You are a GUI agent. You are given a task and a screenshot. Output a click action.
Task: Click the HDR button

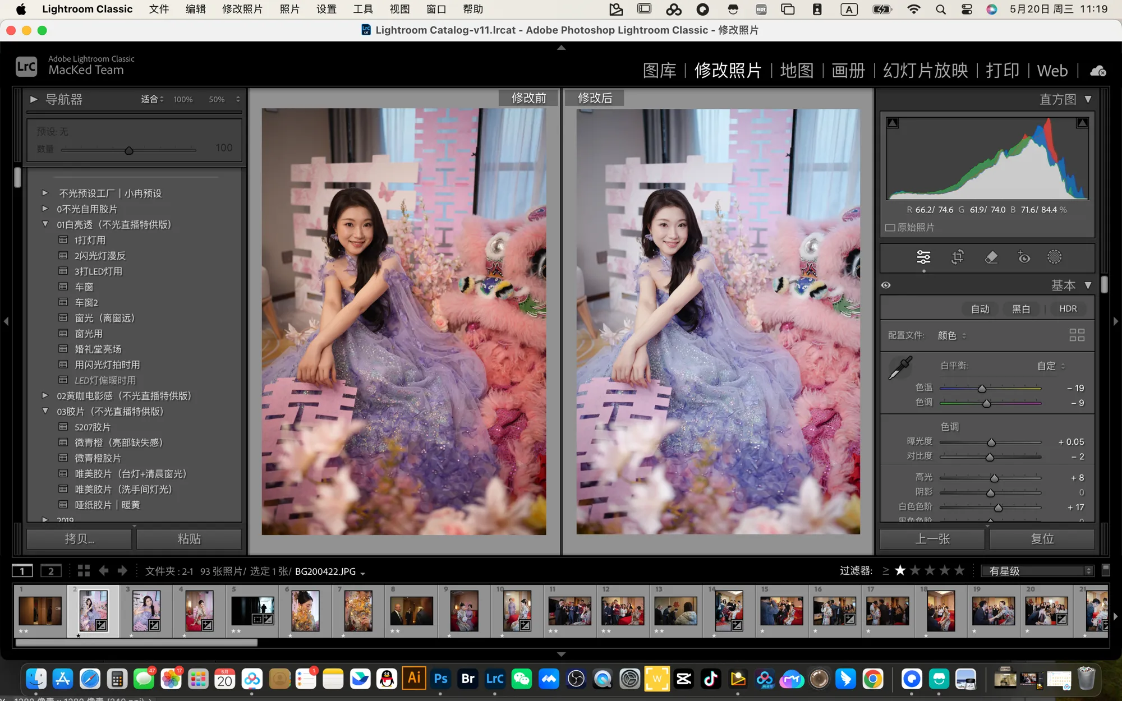click(x=1068, y=309)
